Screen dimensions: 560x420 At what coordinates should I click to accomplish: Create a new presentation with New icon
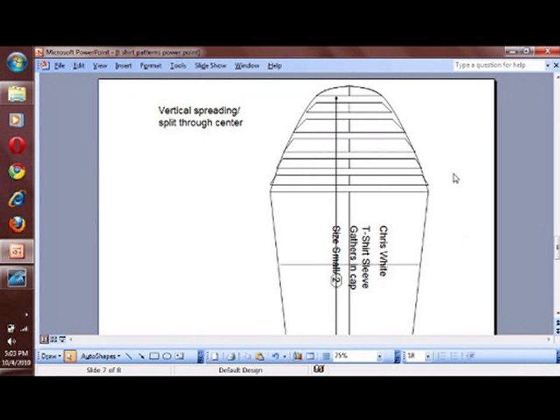click(215, 356)
